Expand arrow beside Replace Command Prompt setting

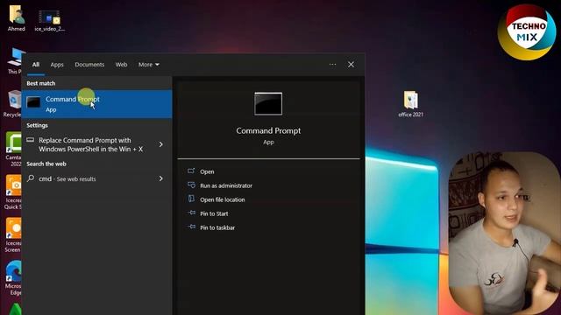[161, 144]
